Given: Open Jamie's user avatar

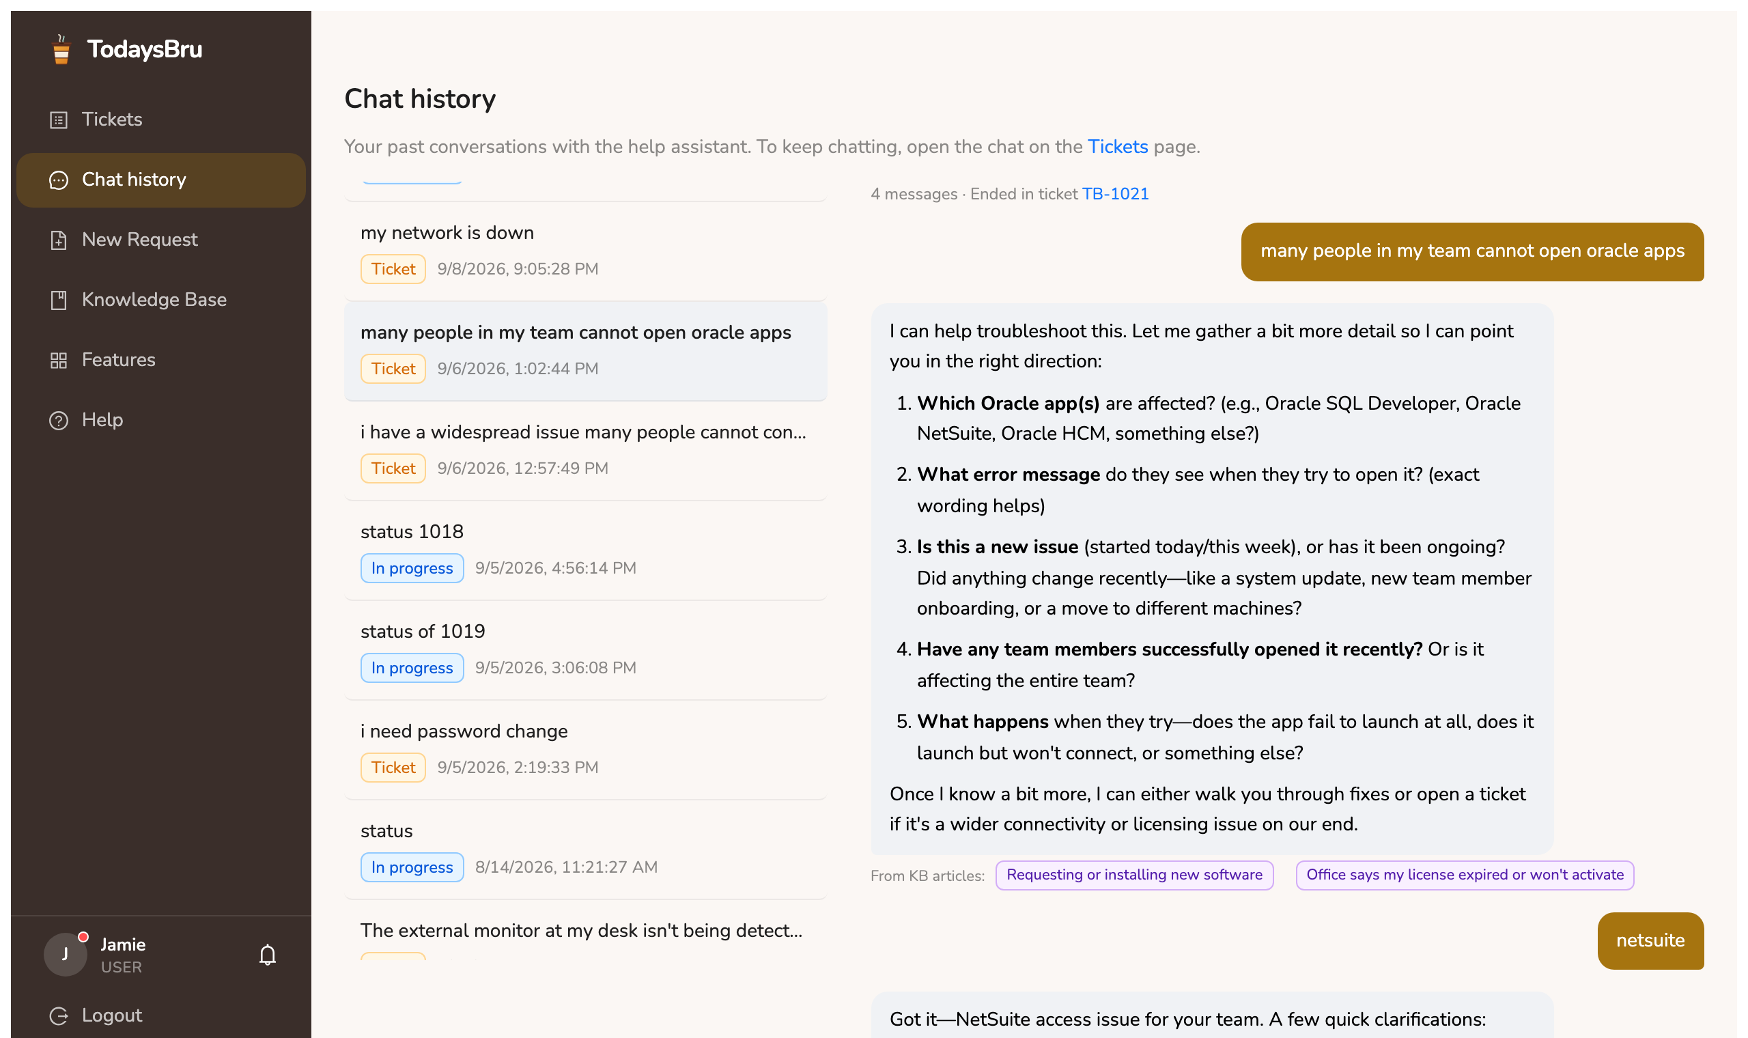Looking at the screenshot, I should (x=65, y=955).
